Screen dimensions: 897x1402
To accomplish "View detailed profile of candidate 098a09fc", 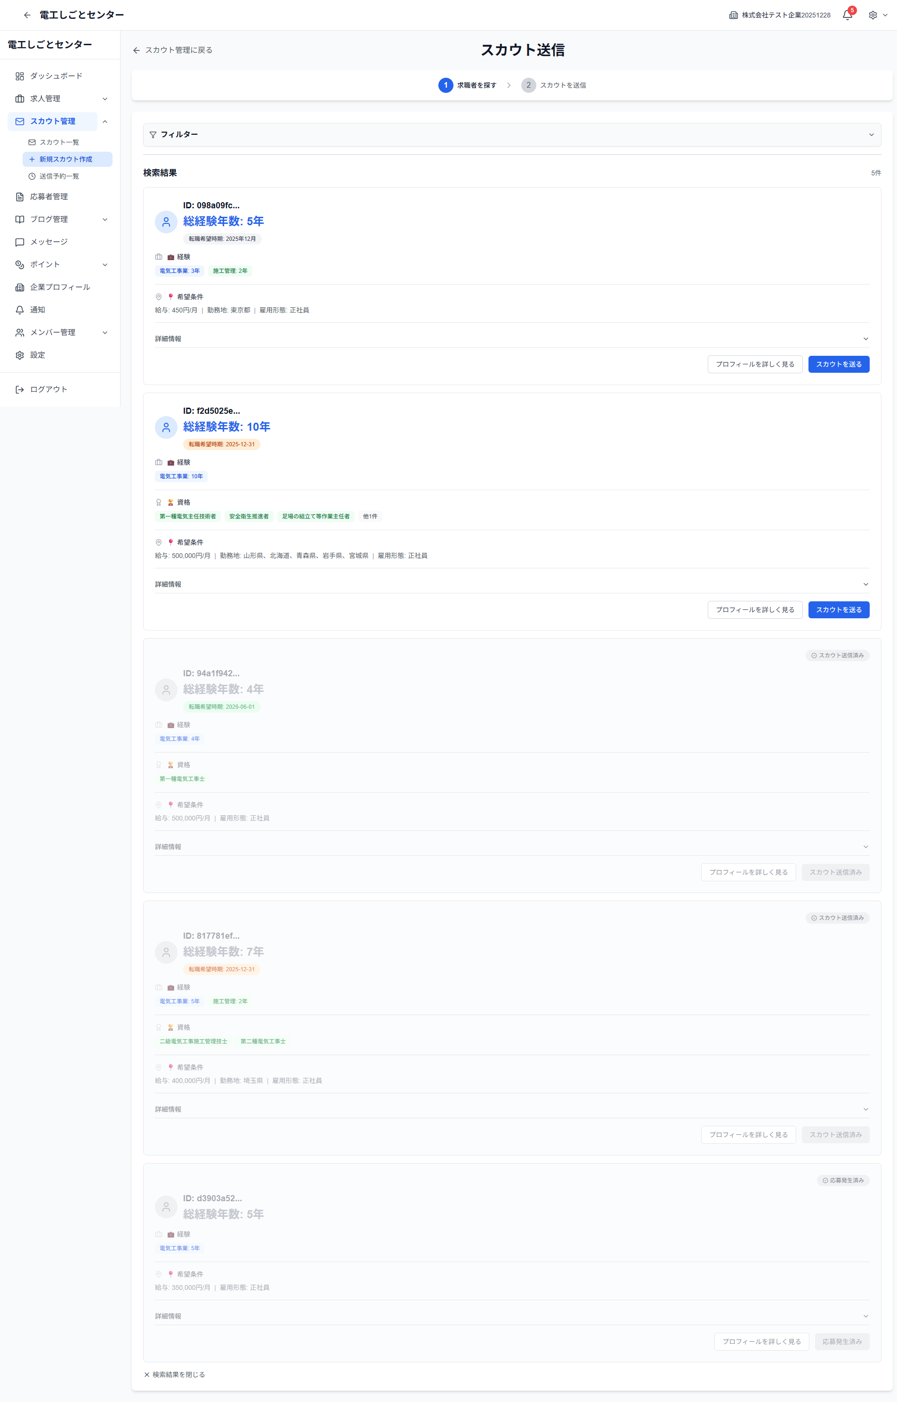I will tap(754, 364).
